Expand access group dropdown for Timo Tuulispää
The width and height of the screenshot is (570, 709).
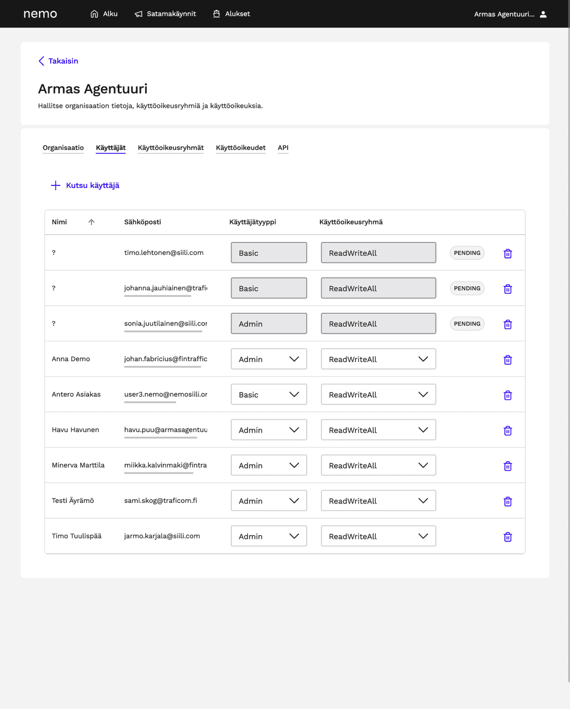pos(378,536)
